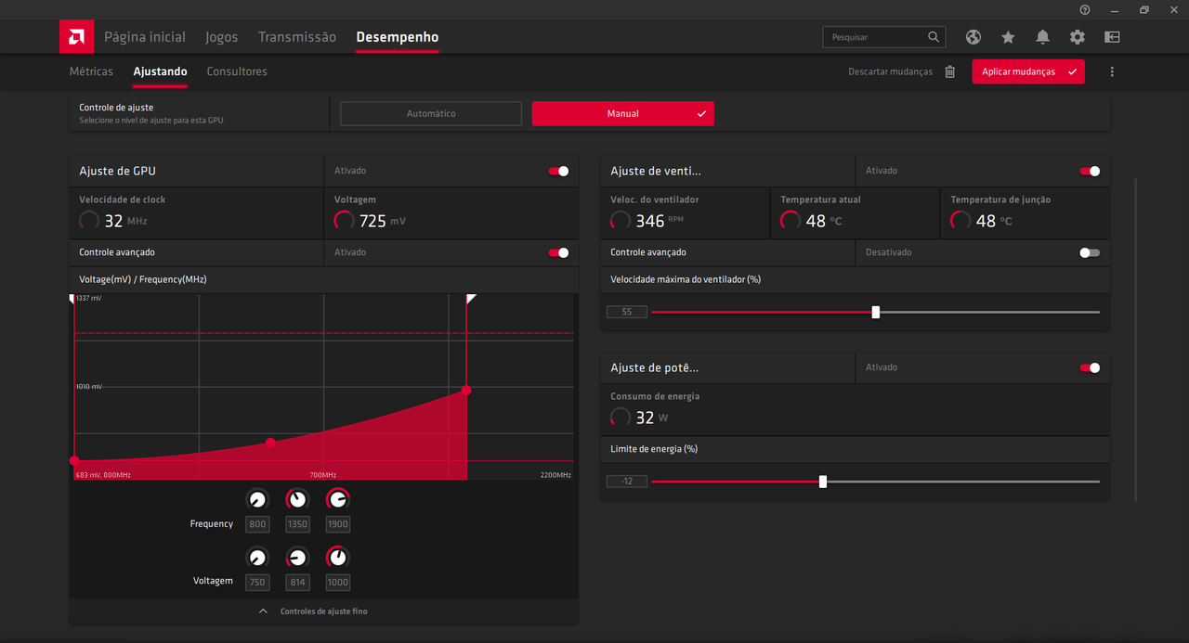Click the help question mark icon

tap(1085, 9)
